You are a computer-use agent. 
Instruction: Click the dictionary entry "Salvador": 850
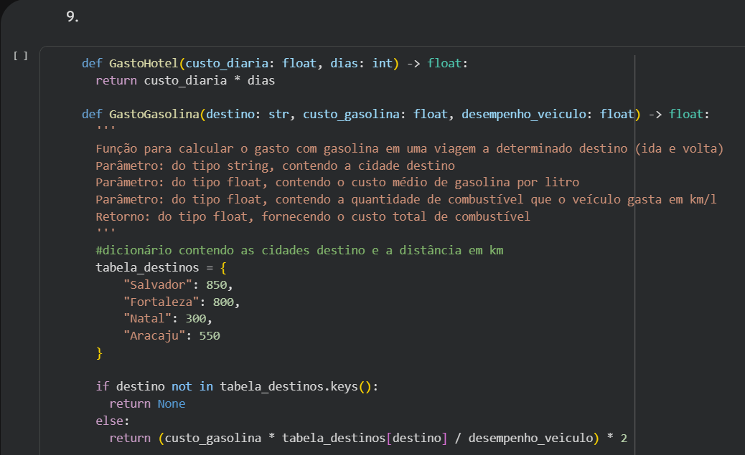coord(178,284)
